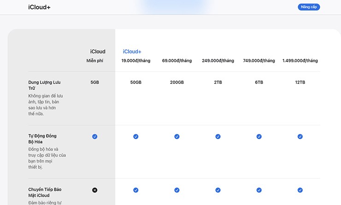Image resolution: width=341 pixels, height=205 pixels.
Task: Click Tự Động Đồng Bộ Hóa checkmark in 6TB column
Action: click(259, 136)
